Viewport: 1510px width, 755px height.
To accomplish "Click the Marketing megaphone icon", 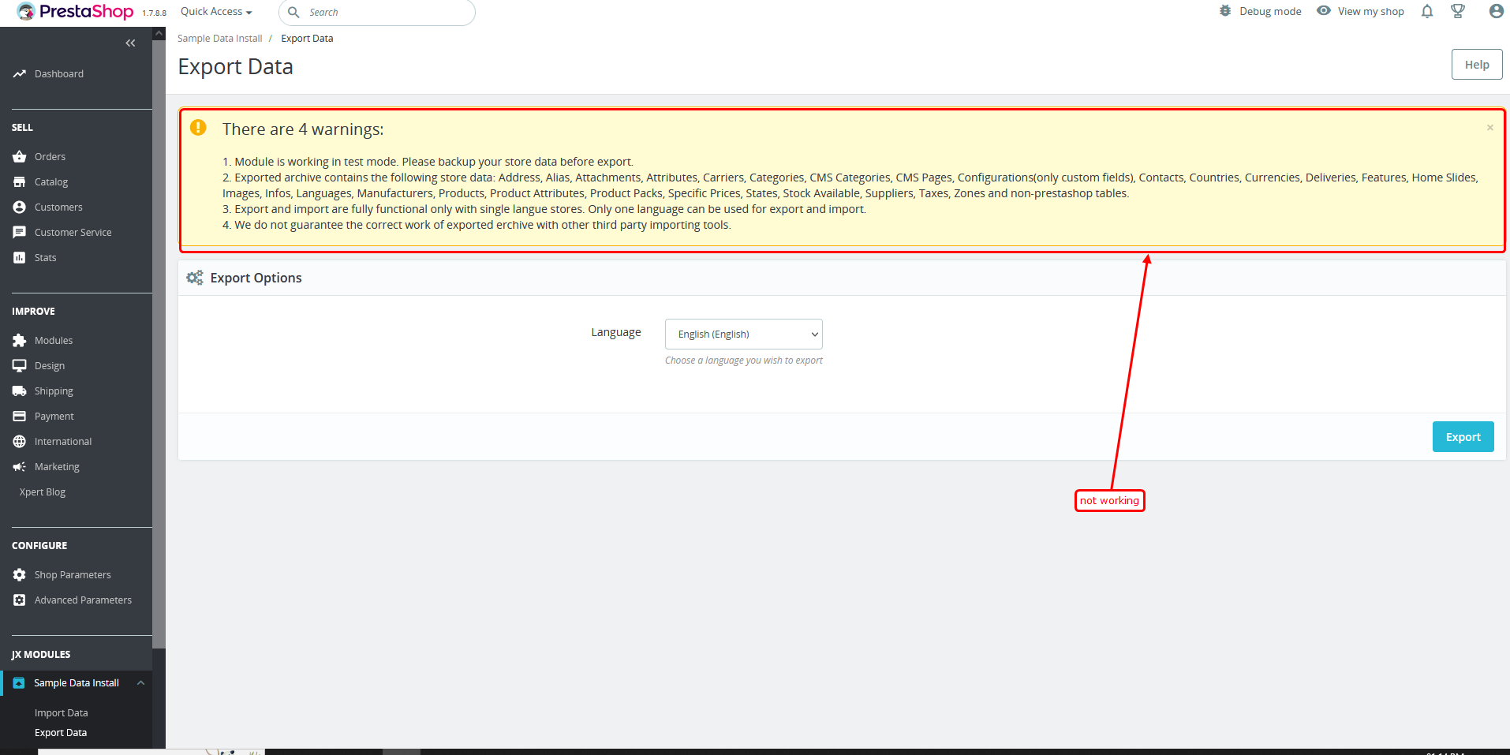I will [20, 467].
